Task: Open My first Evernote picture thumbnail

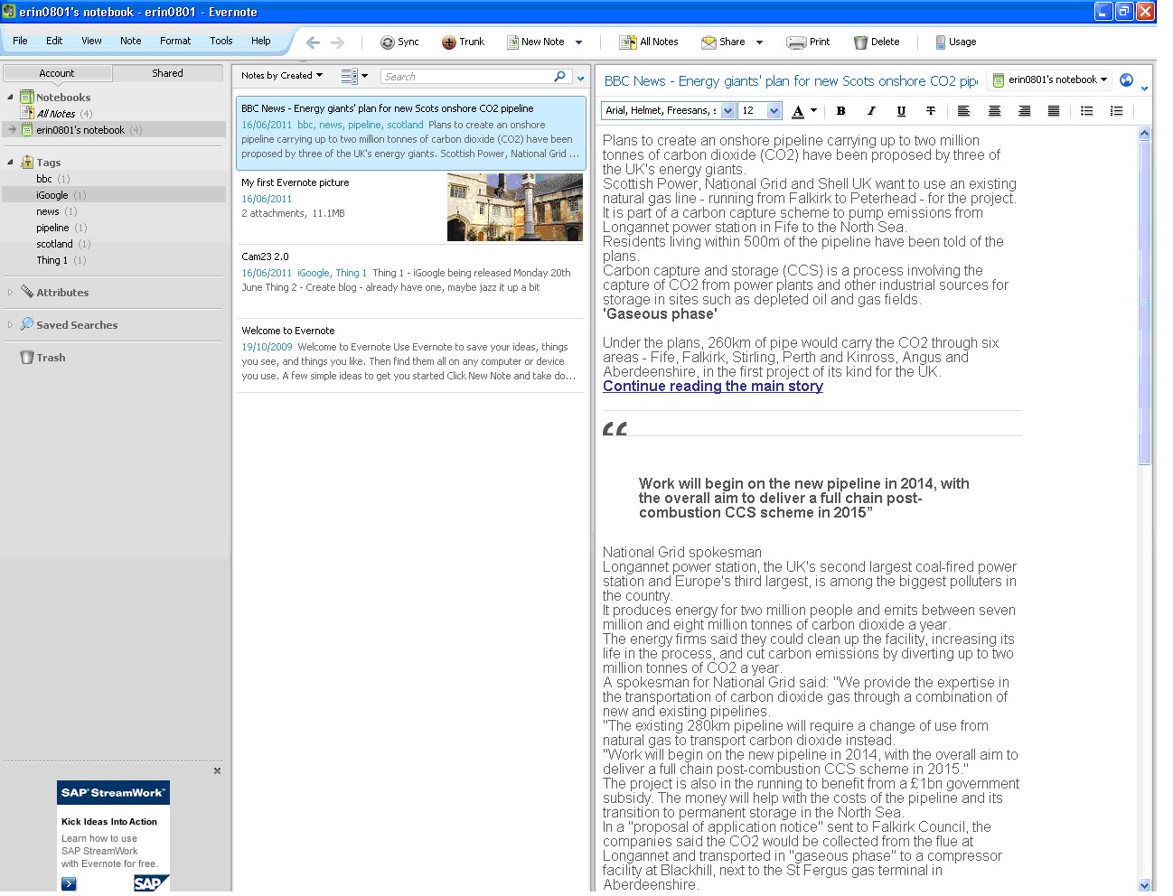Action: tap(515, 207)
